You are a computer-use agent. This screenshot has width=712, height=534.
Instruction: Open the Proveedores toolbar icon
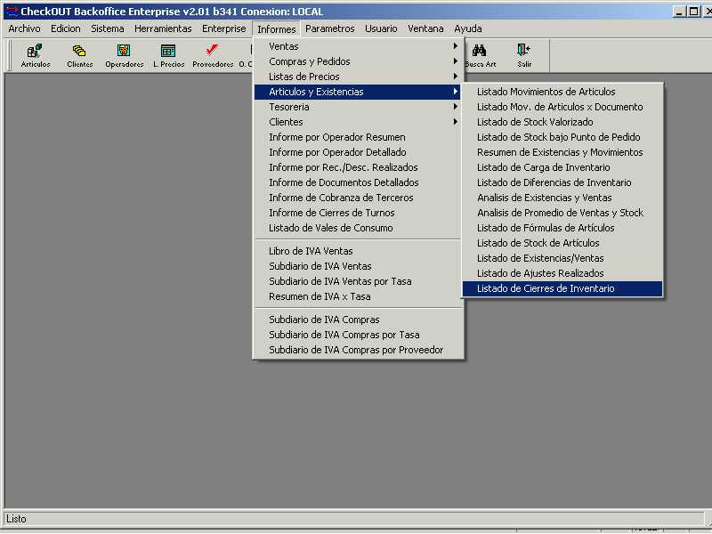[213, 55]
